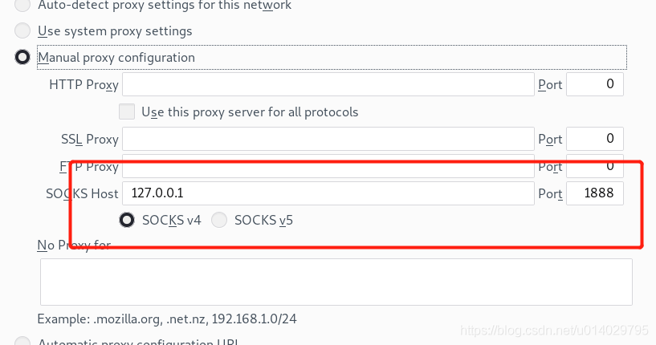Image resolution: width=656 pixels, height=345 pixels.
Task: Focus the HTTP Proxy port field
Action: (594, 84)
